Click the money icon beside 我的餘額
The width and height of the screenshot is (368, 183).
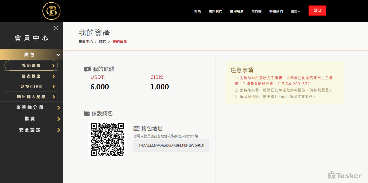(88, 69)
